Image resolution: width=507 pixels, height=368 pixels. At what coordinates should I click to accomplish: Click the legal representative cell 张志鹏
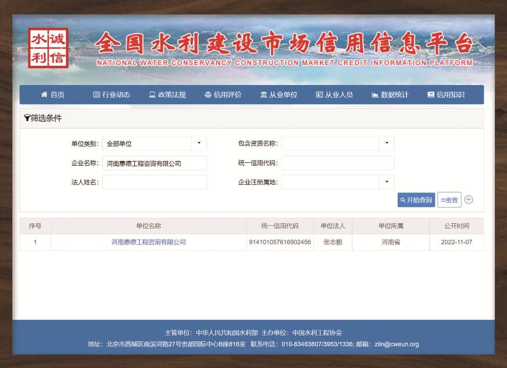(x=333, y=242)
